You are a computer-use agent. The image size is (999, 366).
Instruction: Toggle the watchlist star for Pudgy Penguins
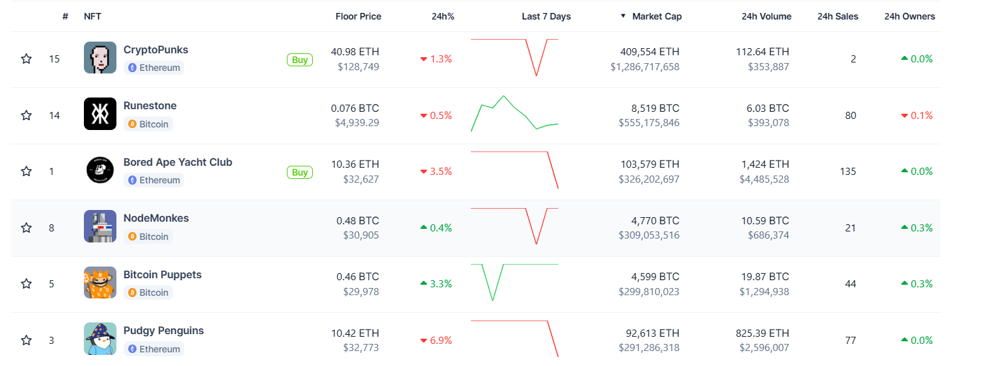click(27, 340)
